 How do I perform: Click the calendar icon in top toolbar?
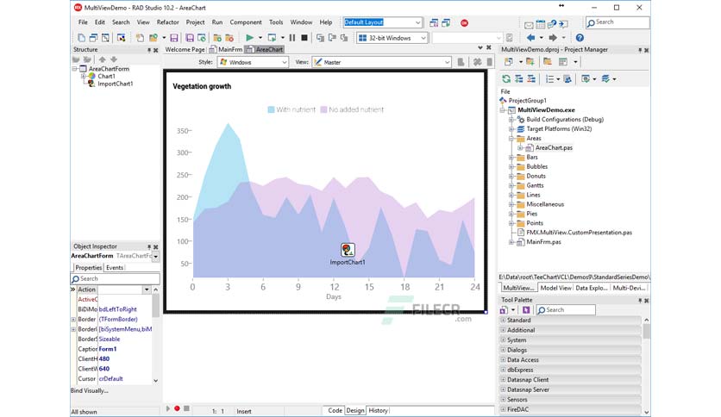coord(540,24)
